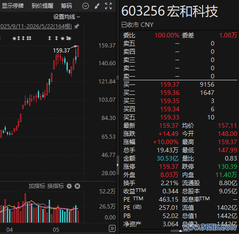Toggle 显示停牌 display option
The height and width of the screenshot is (234, 239).
point(12,6)
